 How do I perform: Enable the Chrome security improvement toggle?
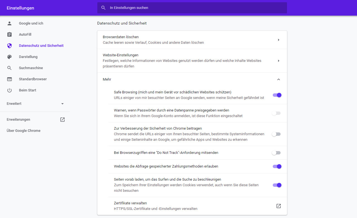(276, 134)
